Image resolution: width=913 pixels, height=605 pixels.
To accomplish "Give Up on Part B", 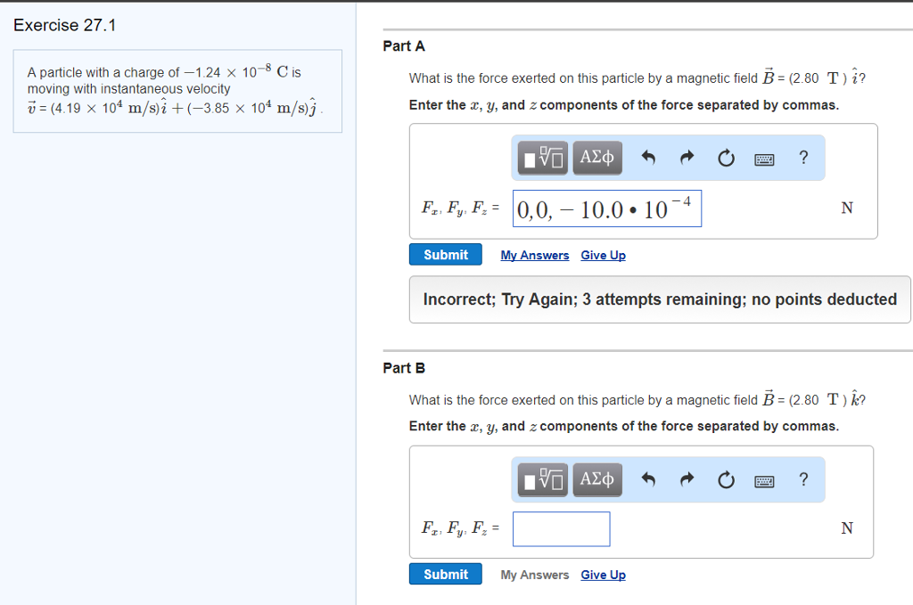I will click(x=603, y=575).
